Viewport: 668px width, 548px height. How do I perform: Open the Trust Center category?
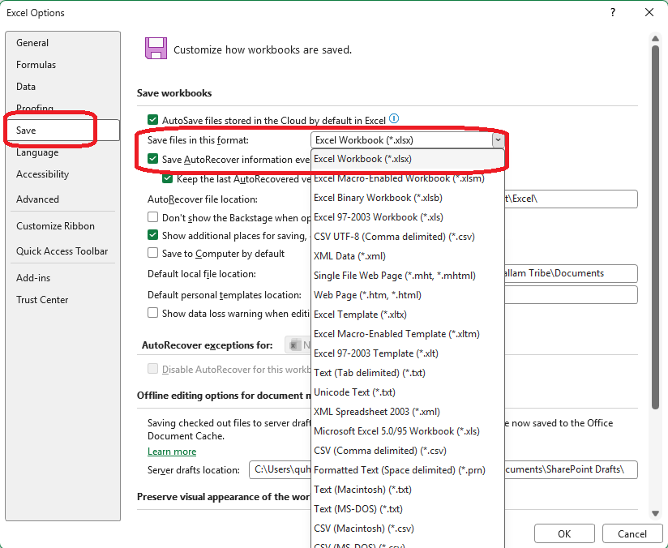click(62, 300)
